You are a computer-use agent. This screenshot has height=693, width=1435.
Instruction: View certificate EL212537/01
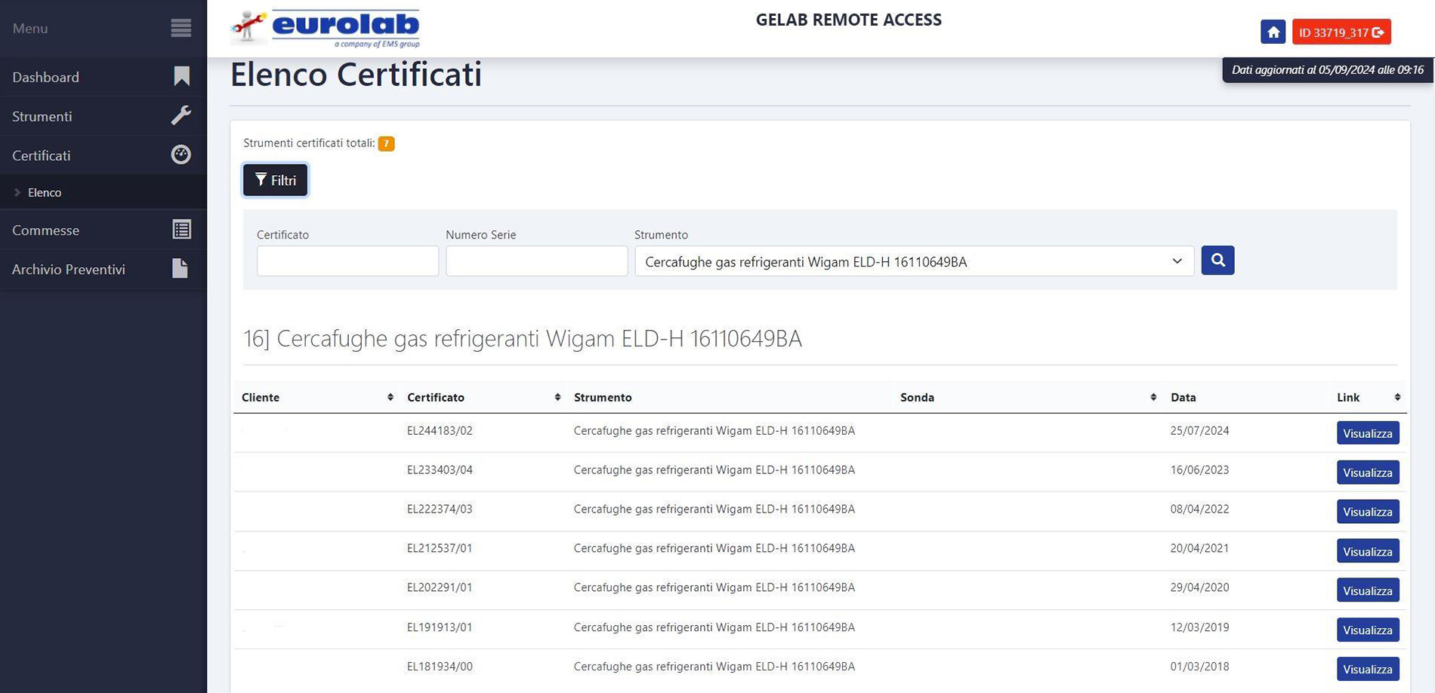click(x=1368, y=551)
